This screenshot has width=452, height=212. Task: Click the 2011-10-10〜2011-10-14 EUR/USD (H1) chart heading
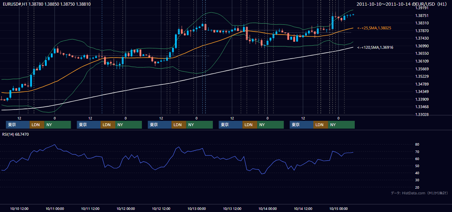(402, 4)
